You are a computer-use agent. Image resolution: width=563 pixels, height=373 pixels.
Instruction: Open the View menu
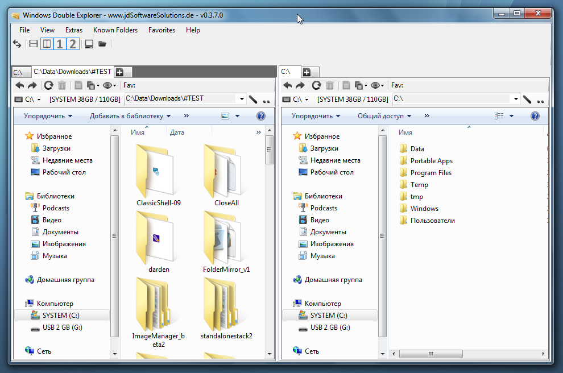pyautogui.click(x=47, y=30)
